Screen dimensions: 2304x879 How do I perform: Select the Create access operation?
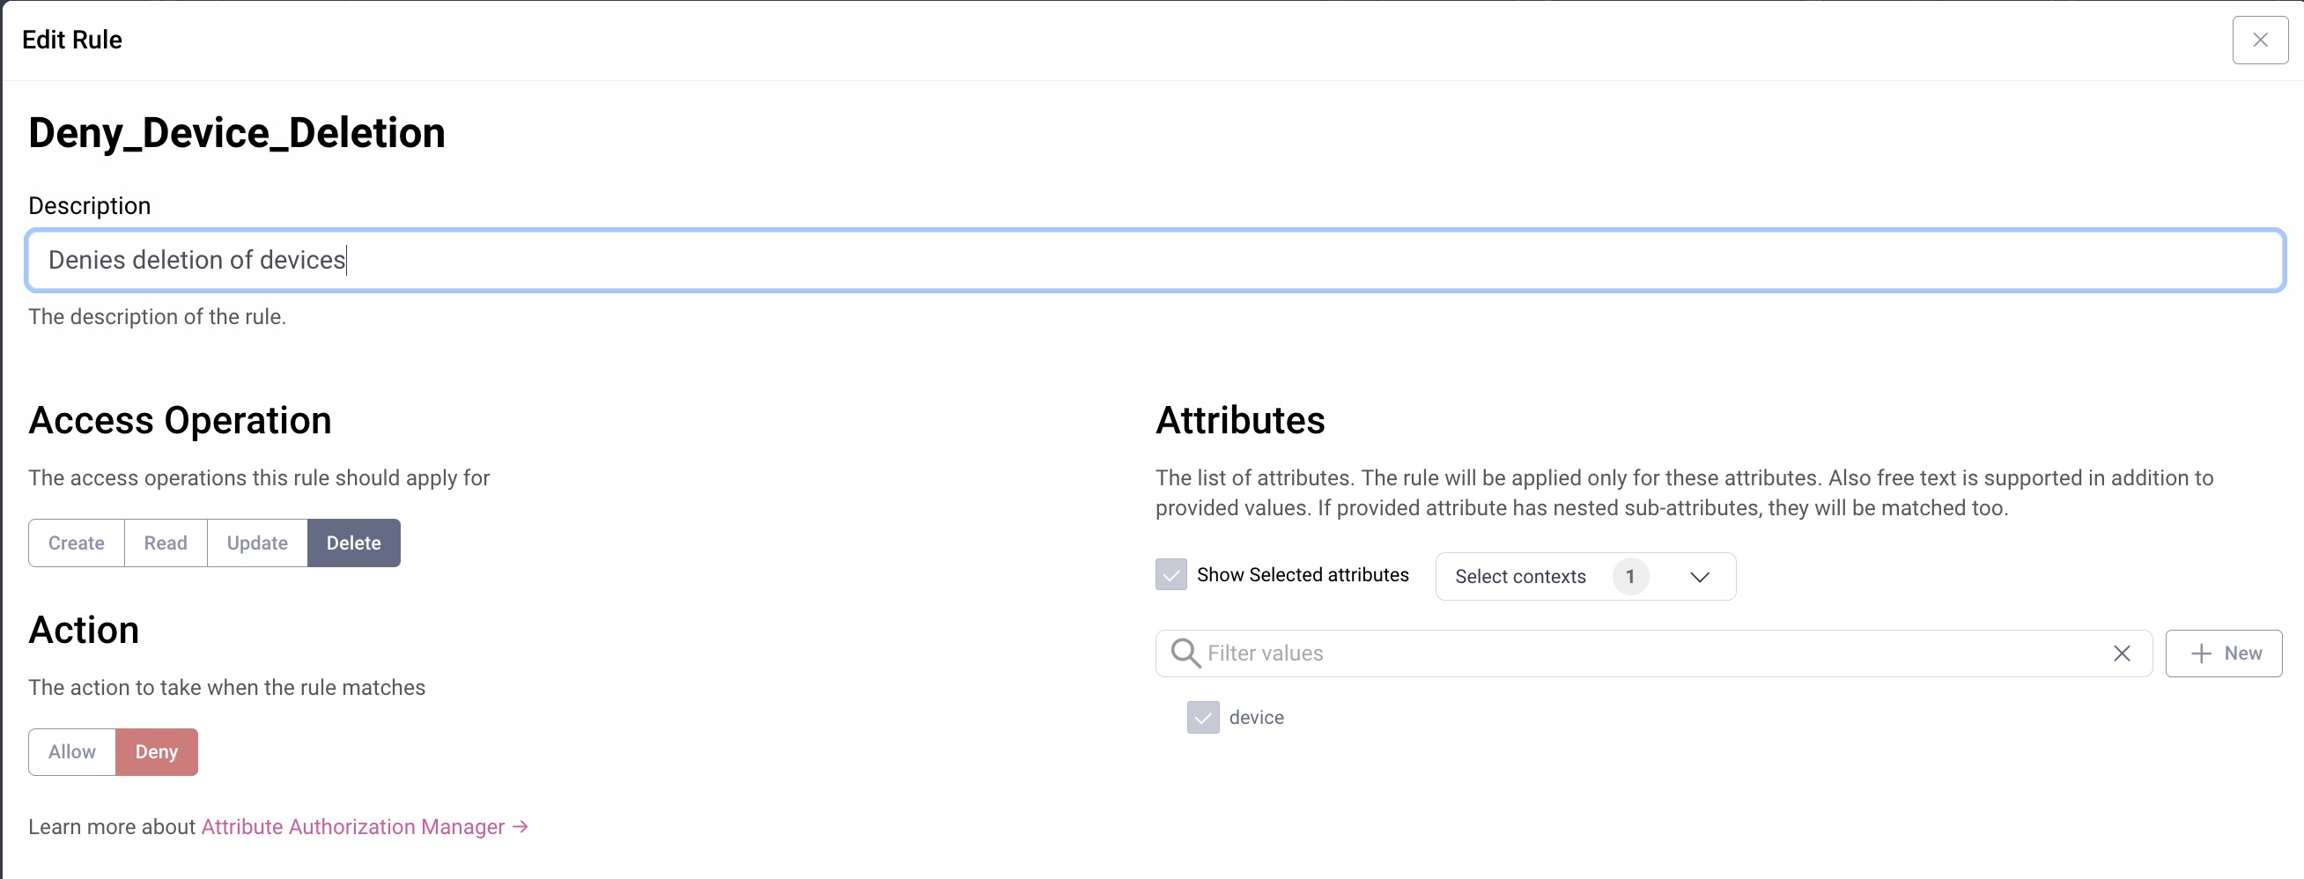[x=76, y=543]
